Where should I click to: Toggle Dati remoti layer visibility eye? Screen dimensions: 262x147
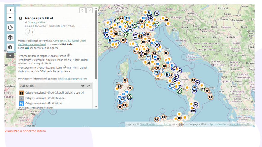click(83, 86)
